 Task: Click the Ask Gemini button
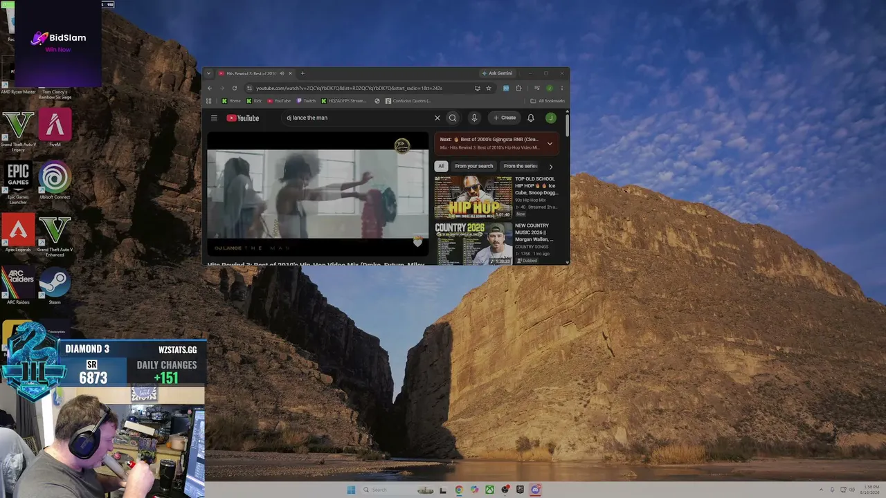[x=497, y=73]
